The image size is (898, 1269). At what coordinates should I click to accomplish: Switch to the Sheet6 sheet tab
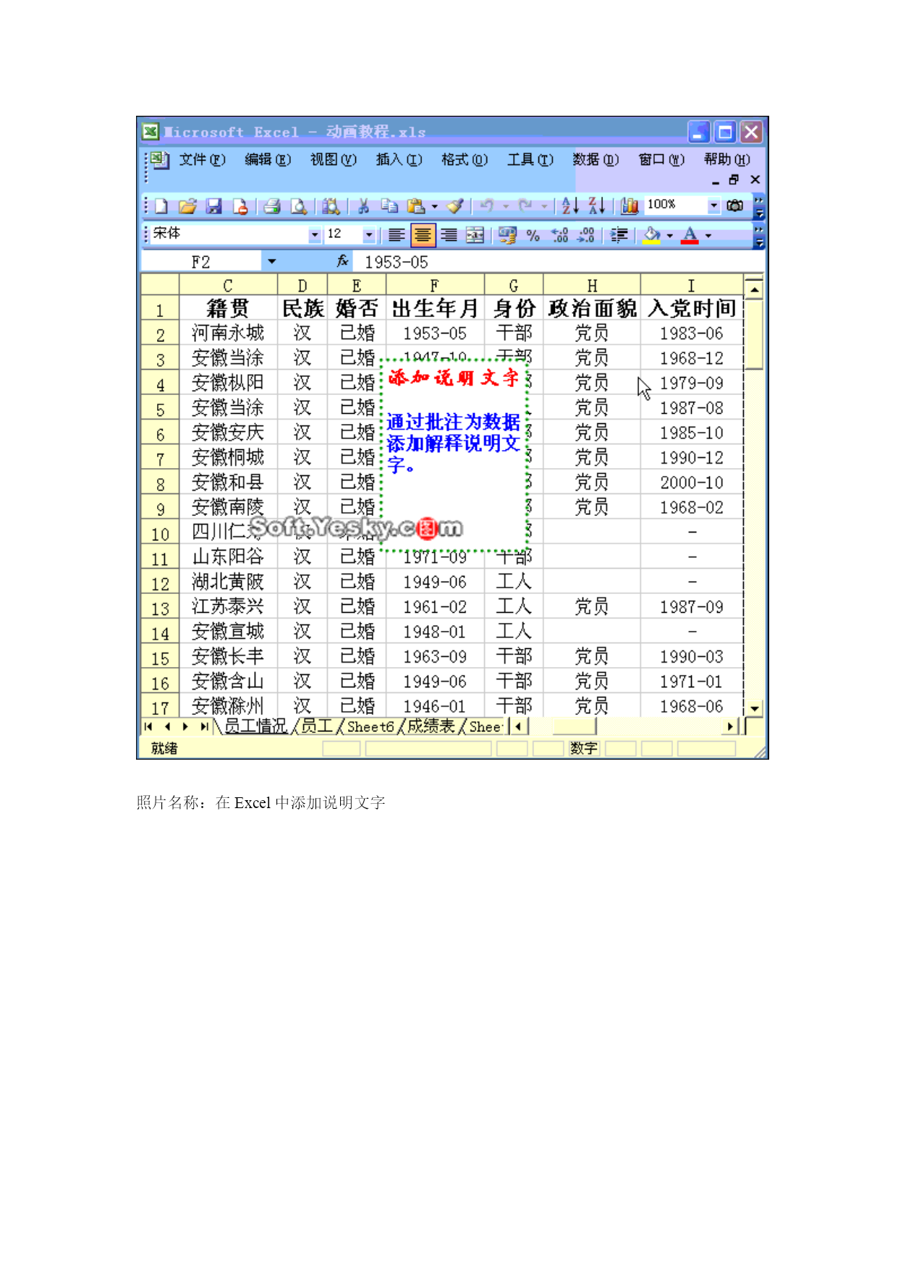[x=370, y=726]
